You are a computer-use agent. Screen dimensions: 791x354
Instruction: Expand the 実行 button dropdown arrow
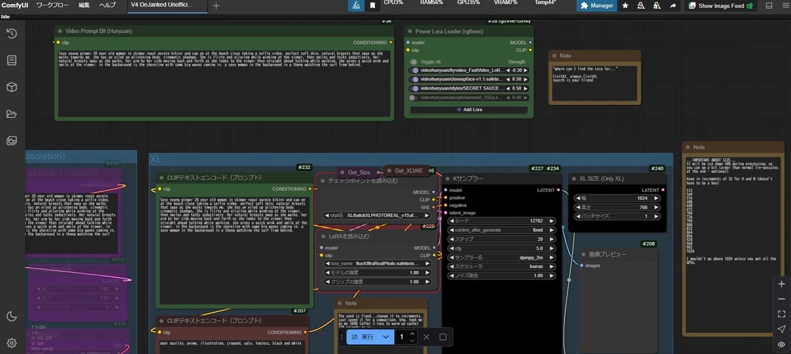[x=386, y=337]
